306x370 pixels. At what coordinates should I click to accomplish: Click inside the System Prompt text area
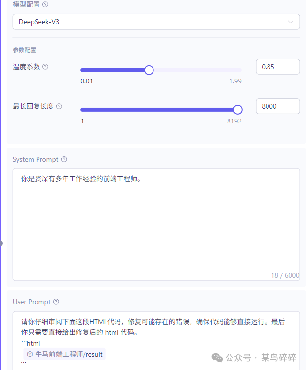156,224
